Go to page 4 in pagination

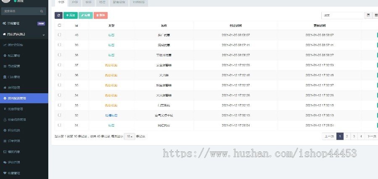click(x=361, y=136)
